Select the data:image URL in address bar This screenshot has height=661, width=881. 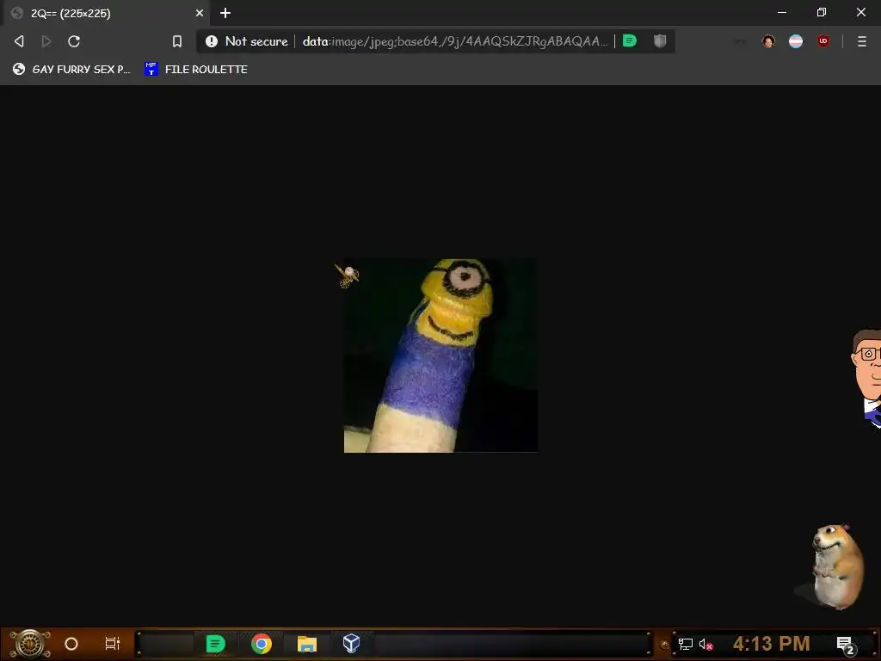pos(454,41)
